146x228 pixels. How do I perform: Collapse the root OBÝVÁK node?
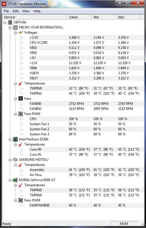5,23
